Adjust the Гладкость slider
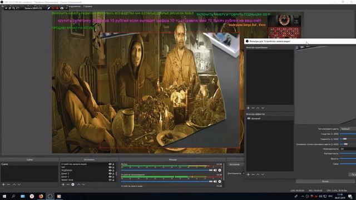This screenshot has width=356, height=200. 348,139
